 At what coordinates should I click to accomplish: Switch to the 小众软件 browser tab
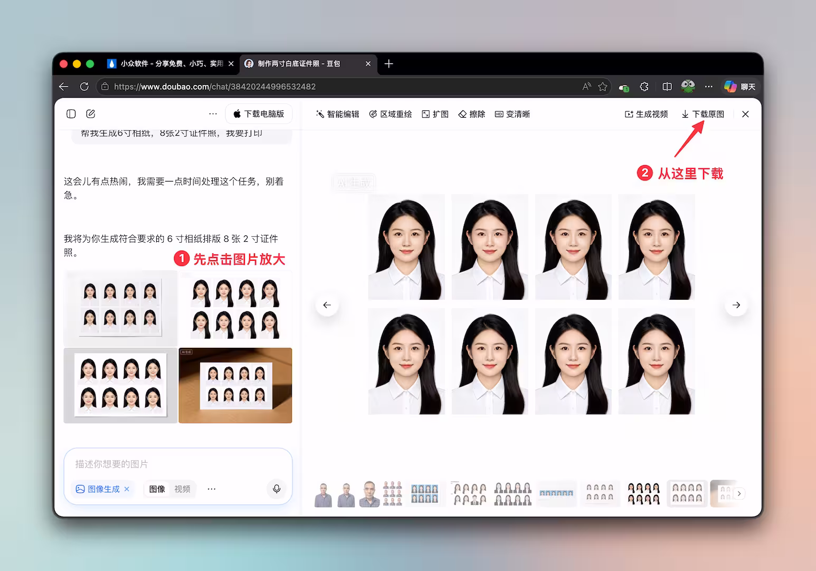(x=166, y=64)
